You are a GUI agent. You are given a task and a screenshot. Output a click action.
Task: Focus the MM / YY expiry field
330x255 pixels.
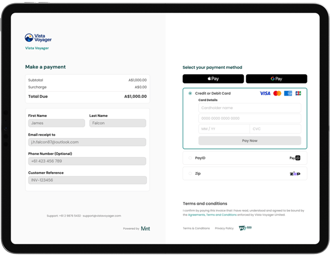pyautogui.click(x=224, y=129)
